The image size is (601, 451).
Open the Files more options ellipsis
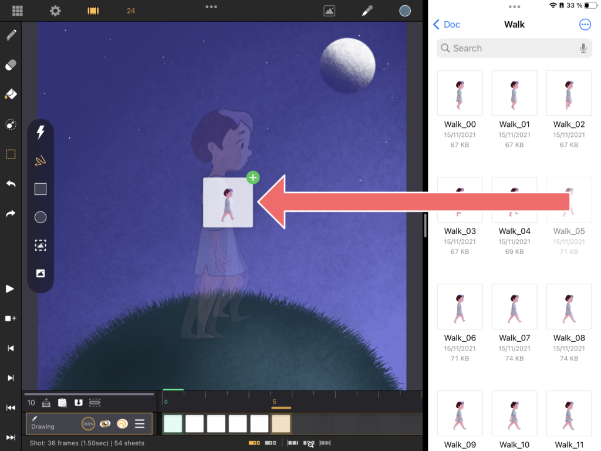585,25
